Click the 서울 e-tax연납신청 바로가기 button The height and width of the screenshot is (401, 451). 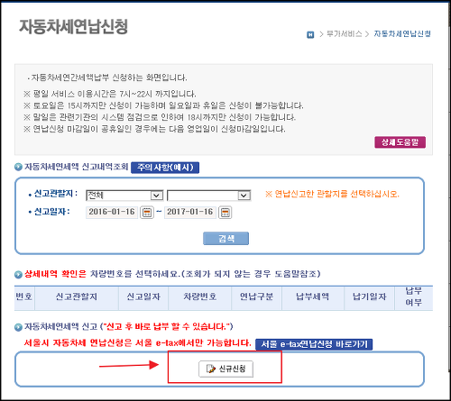[x=314, y=344]
